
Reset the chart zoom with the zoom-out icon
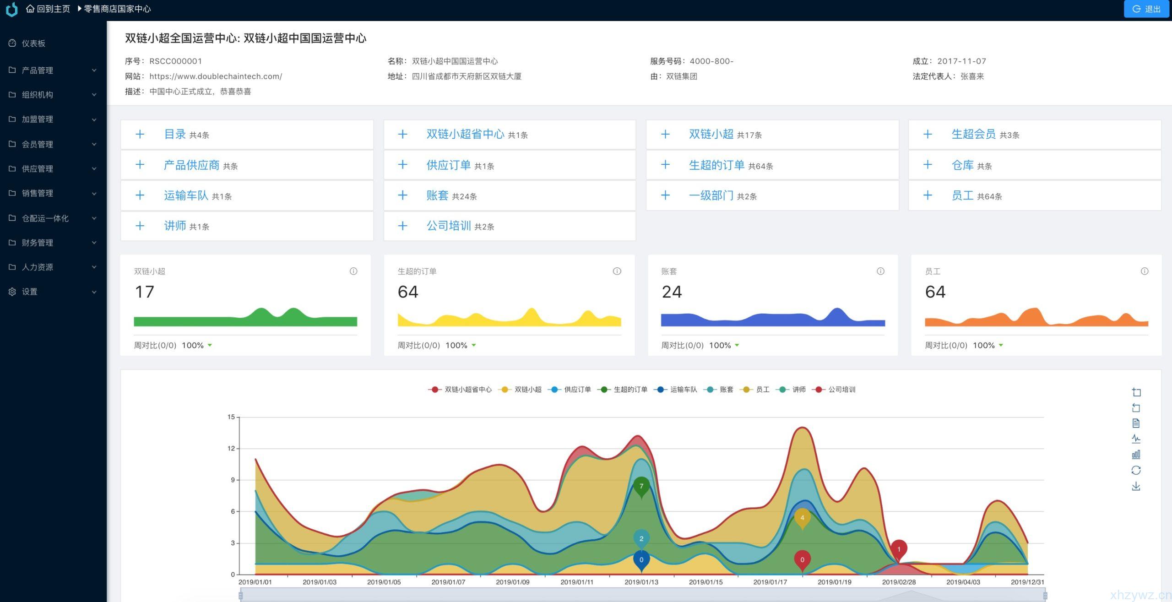[x=1137, y=407]
